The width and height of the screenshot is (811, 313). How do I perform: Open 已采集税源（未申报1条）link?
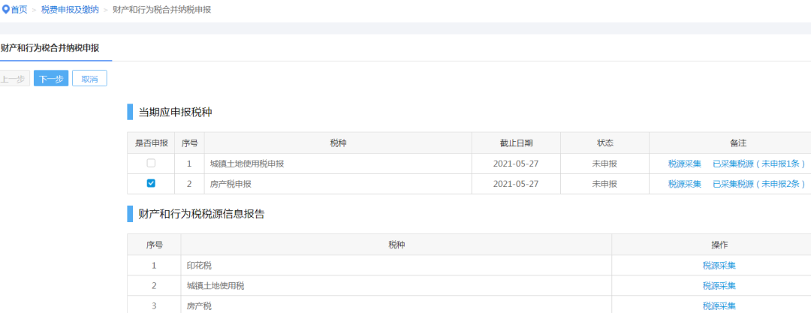click(x=759, y=164)
